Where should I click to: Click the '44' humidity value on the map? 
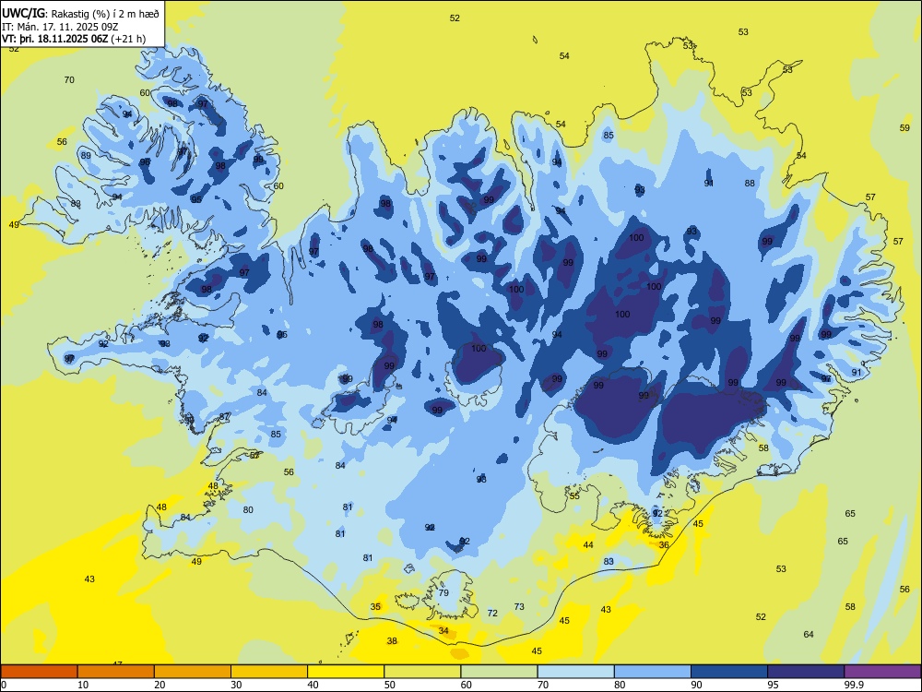click(588, 545)
